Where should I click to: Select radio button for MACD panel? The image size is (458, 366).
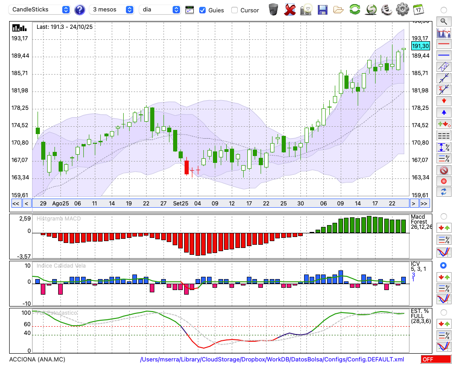pyautogui.click(x=443, y=216)
